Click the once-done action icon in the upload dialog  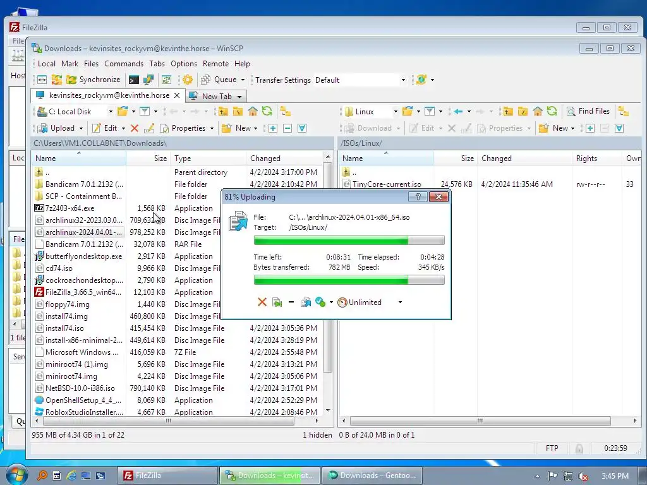[320, 302]
